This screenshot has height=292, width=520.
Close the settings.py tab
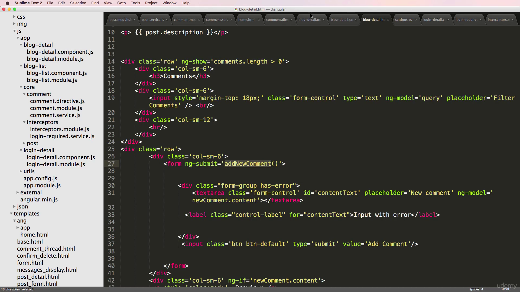tap(416, 19)
